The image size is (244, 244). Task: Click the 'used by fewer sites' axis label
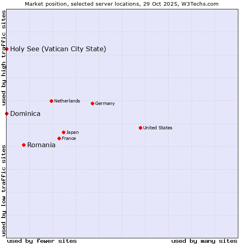pos(42,241)
